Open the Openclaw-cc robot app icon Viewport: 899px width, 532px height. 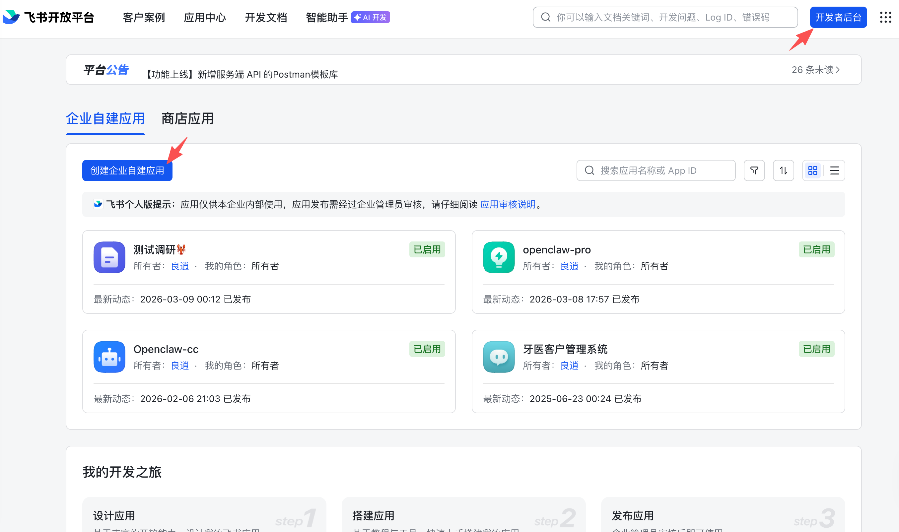point(109,357)
